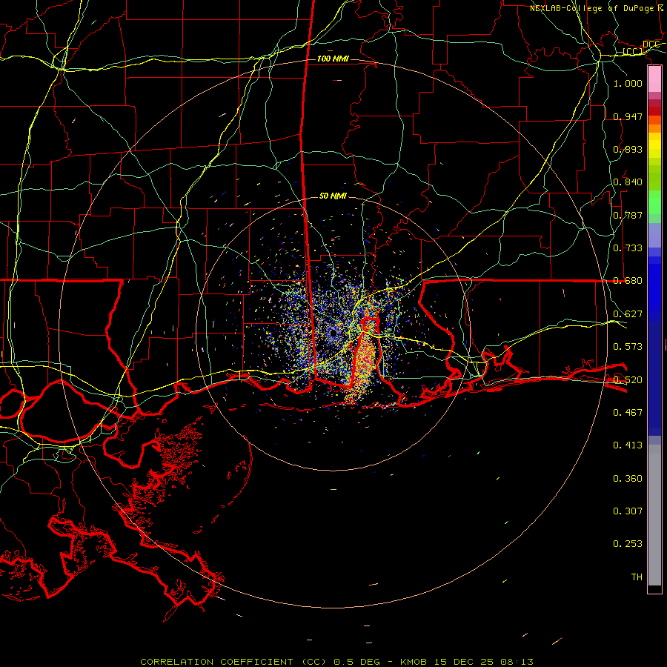The width and height of the screenshot is (667, 667).
Task: Pick the dark navy band near 0.520
Action: click(654, 379)
